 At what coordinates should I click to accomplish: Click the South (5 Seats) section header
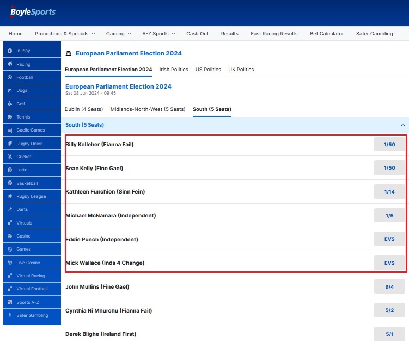[x=235, y=125]
